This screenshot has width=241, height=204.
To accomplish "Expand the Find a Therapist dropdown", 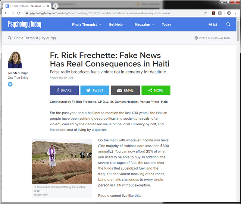I will pos(86,25).
